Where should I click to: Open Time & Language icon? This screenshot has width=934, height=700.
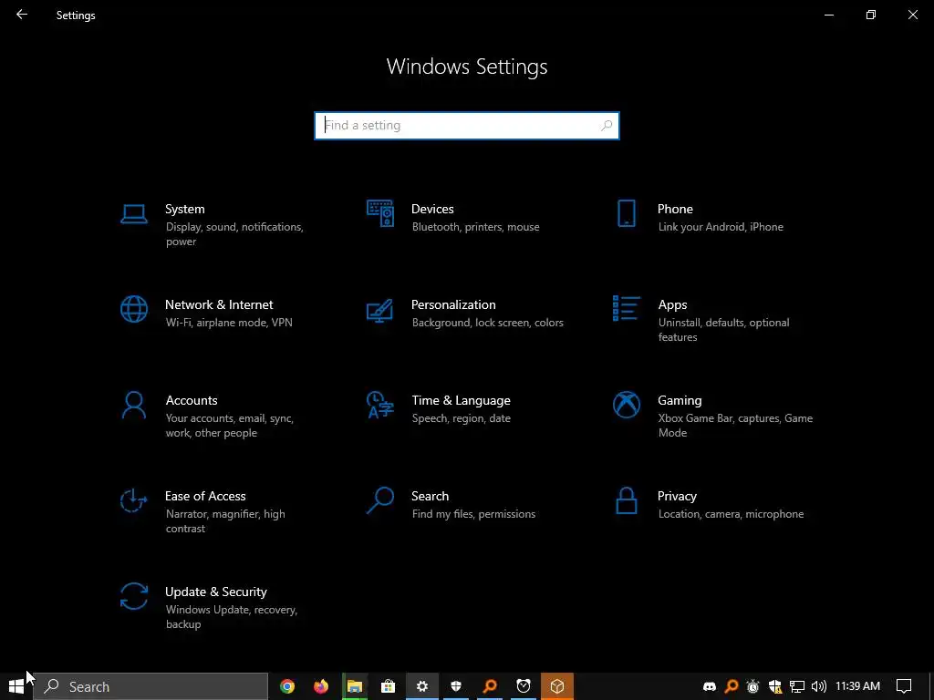point(380,405)
